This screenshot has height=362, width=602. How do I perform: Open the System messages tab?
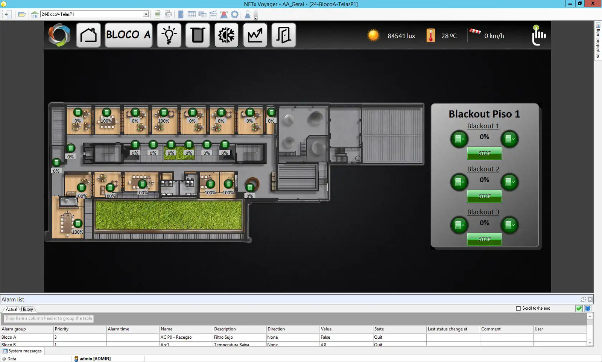22,351
